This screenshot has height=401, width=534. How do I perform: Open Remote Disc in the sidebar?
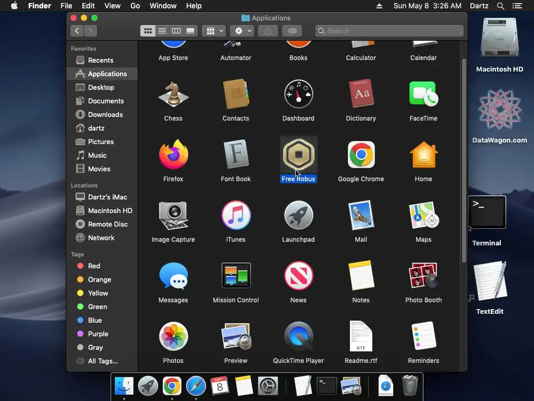pyautogui.click(x=102, y=225)
